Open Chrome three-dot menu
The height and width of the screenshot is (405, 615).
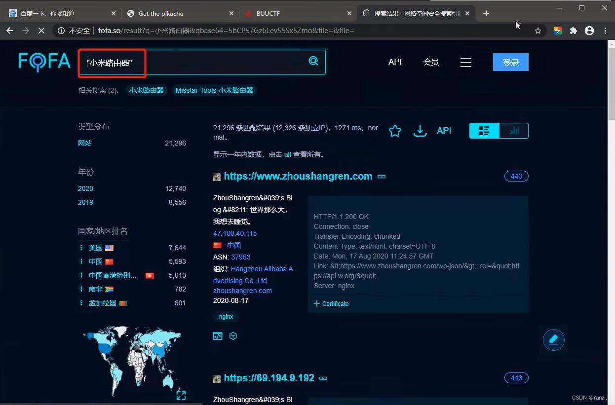point(605,31)
